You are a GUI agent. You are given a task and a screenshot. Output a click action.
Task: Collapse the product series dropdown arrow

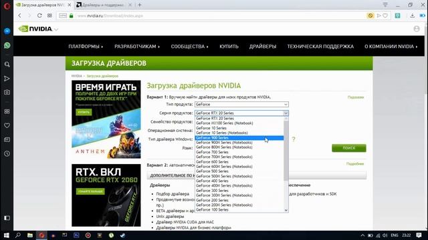coord(286,113)
